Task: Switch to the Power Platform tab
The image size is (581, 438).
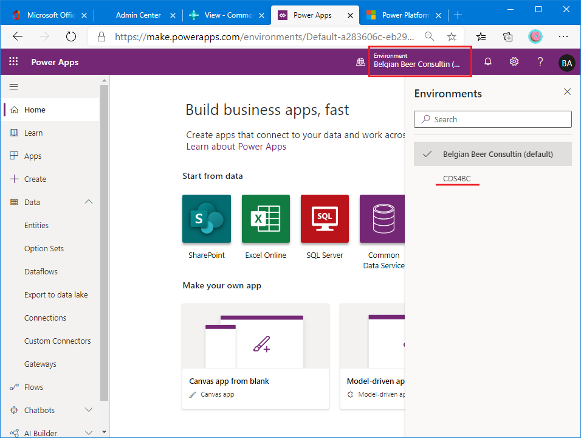Action: (404, 15)
